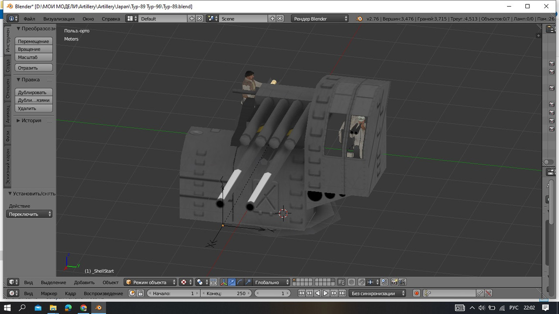Open the Режим объекта mode dropdown
Viewport: 559px width, 314px height.
point(150,282)
